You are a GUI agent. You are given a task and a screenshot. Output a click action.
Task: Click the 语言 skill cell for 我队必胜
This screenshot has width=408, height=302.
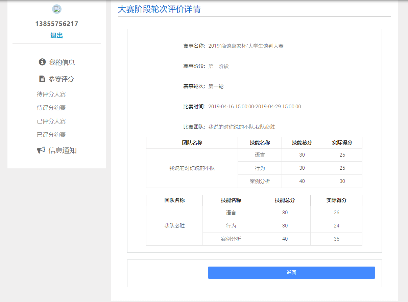231,213
